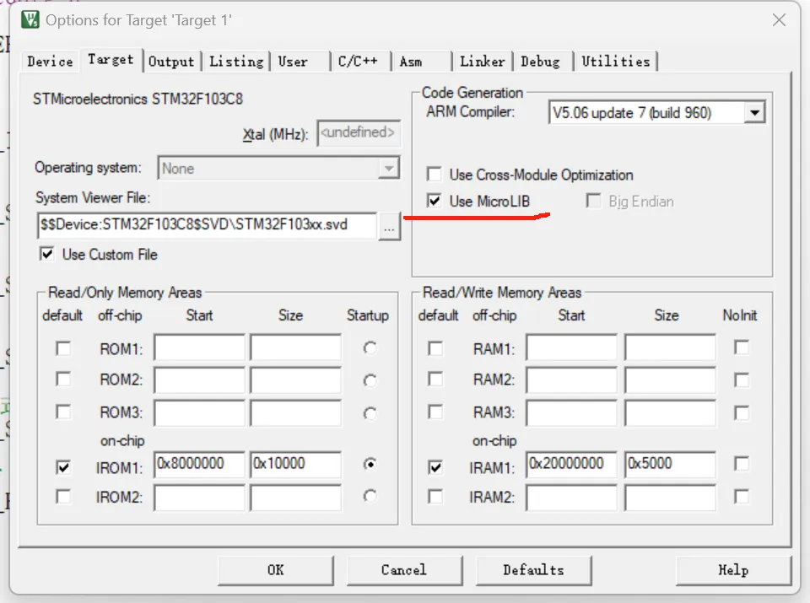This screenshot has width=810, height=603.
Task: Click the IRAM1 Size field 0x5000
Action: [671, 465]
